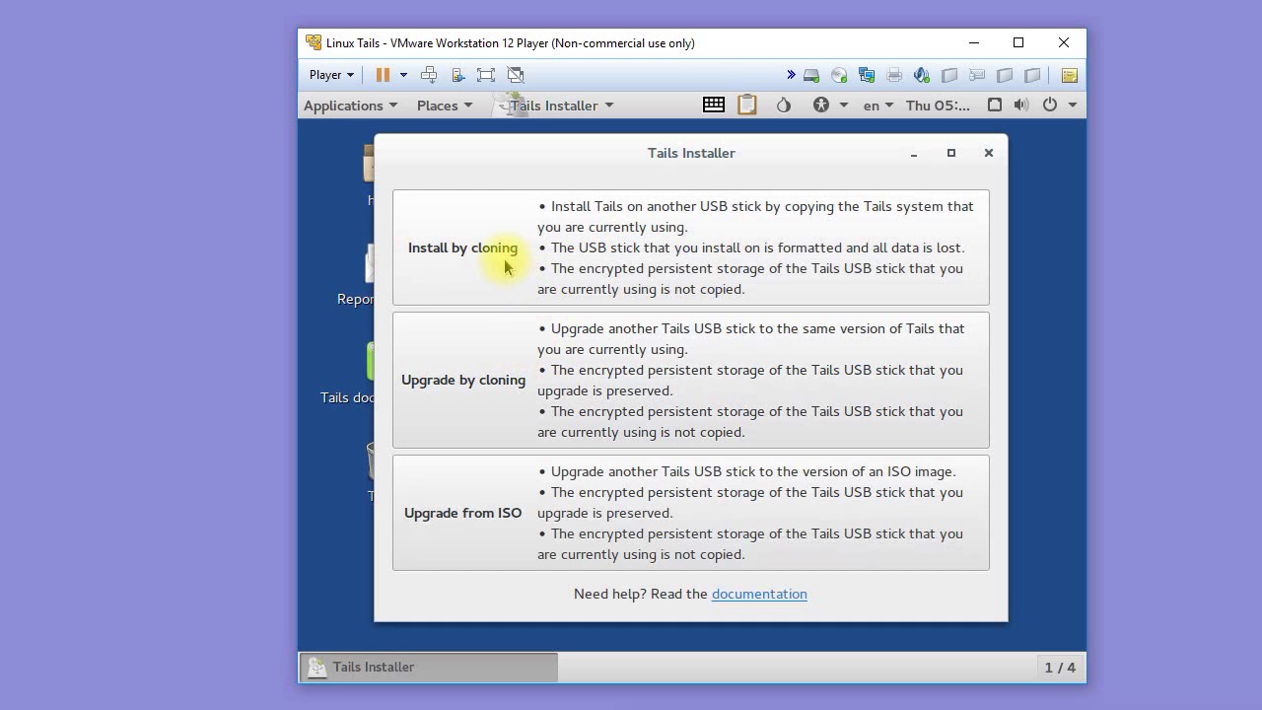Click the text 'The USB stick that you install on is formatted'
Viewport: 1262px width, 710px height.
point(690,248)
